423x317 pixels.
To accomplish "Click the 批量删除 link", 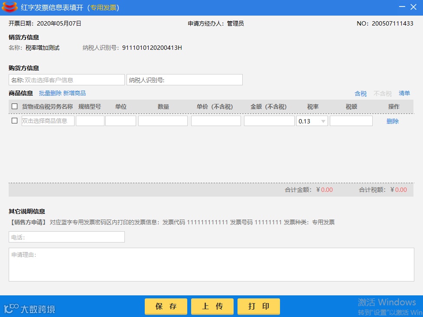I will click(50, 93).
